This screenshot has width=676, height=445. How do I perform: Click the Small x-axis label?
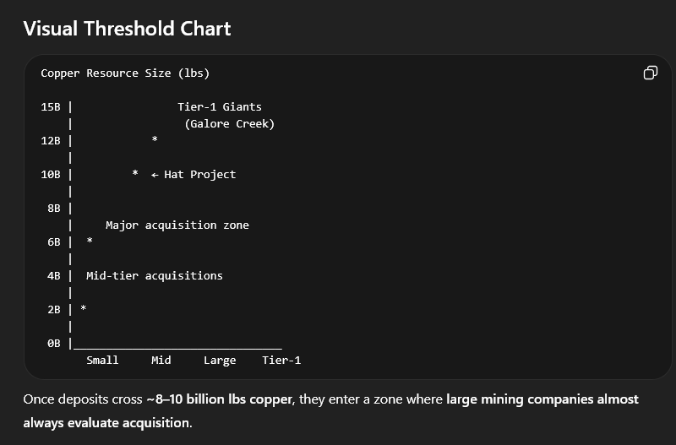click(x=102, y=361)
